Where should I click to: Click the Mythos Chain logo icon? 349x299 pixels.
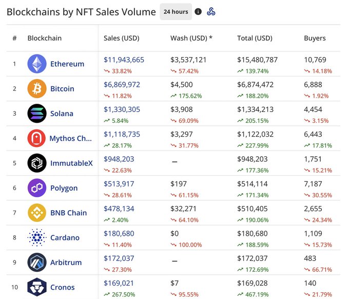(36, 138)
